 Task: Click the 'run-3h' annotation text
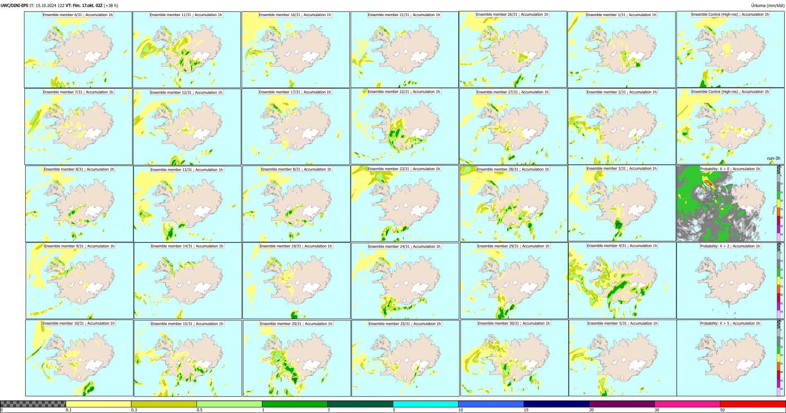click(774, 159)
